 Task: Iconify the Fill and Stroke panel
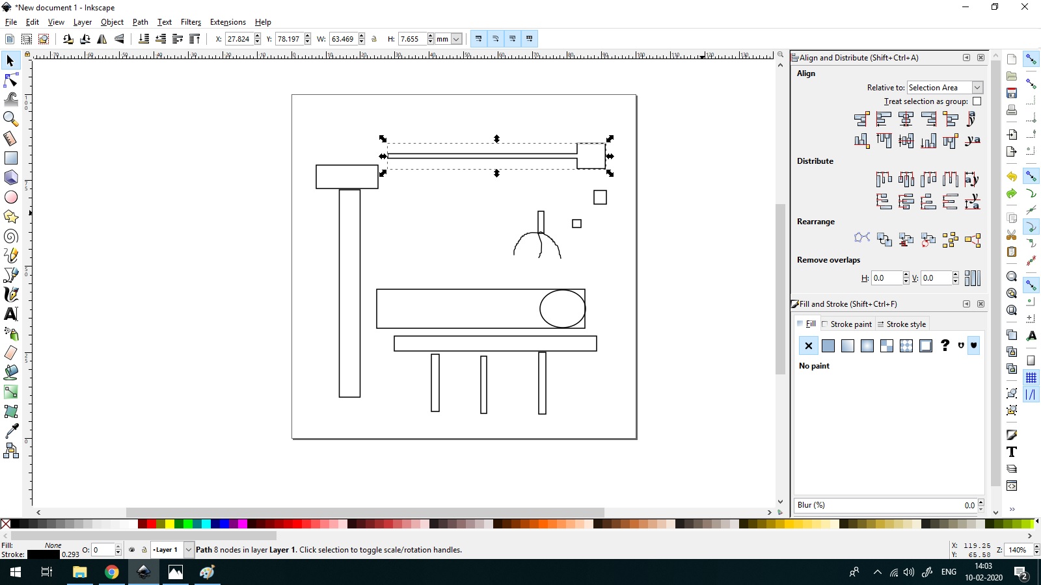tap(966, 304)
